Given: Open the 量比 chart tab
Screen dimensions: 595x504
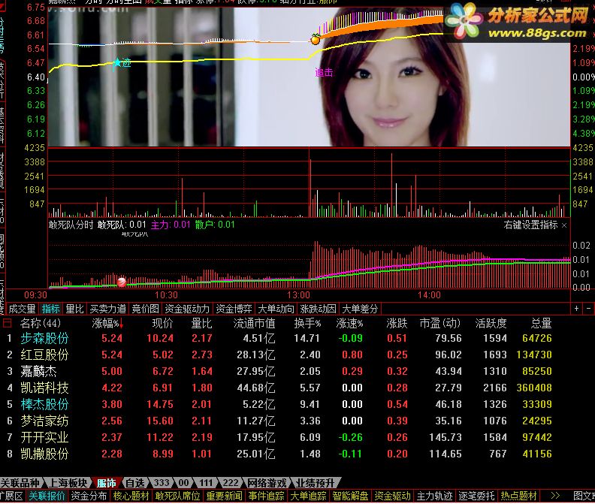Looking at the screenshot, I should 74,309.
